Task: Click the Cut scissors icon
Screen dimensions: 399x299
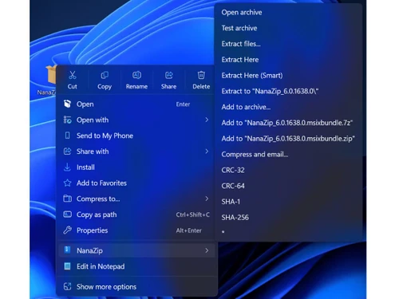Action: click(x=73, y=75)
